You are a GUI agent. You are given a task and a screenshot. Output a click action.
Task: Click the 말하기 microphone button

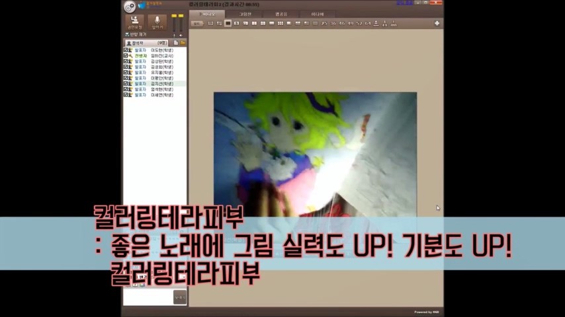[157, 22]
